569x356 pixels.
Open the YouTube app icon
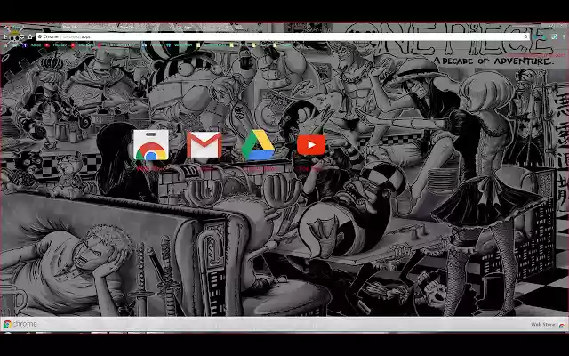311,145
